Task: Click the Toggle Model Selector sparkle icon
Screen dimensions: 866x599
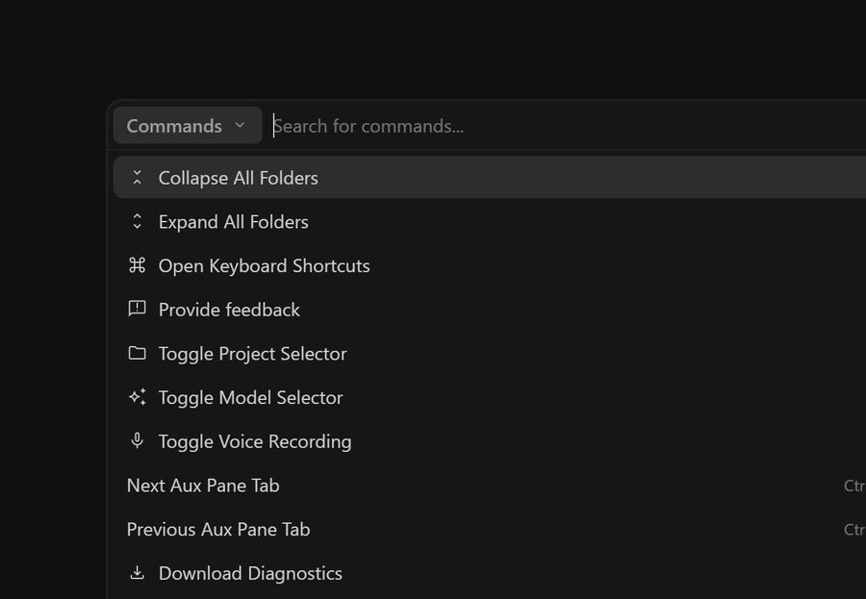Action: [x=137, y=397]
